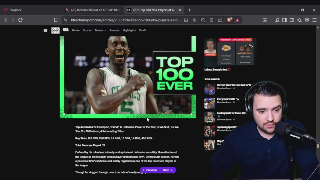Click the install app icon in address bar
320x180 pixels.
(x=186, y=20)
